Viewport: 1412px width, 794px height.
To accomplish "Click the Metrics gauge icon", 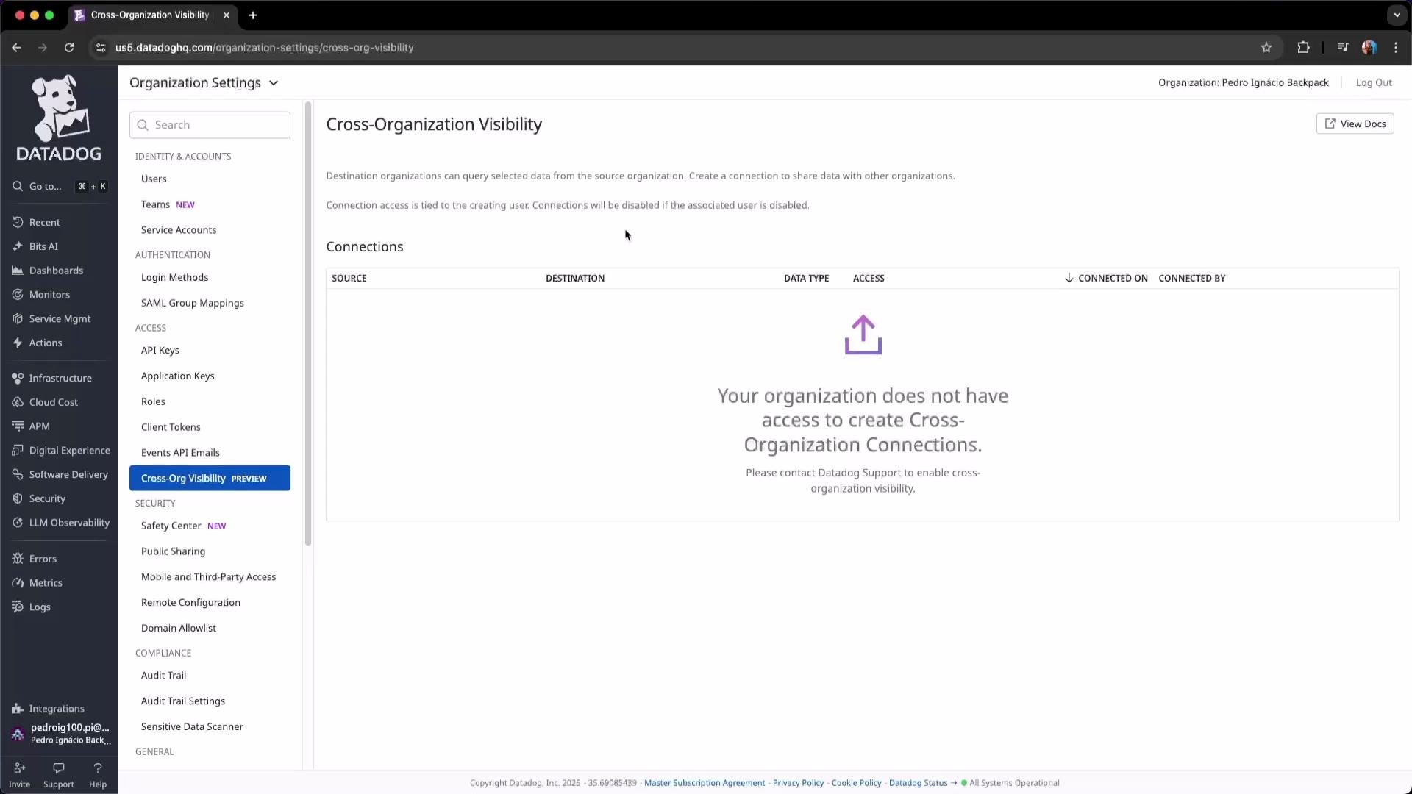I will click(x=18, y=583).
